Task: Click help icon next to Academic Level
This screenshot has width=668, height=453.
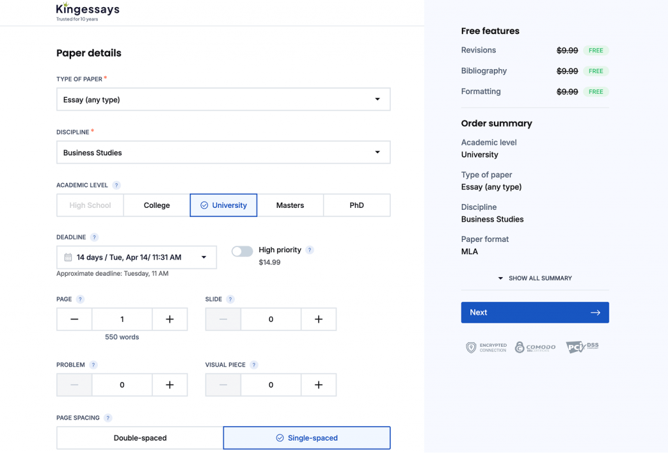Action: (116, 185)
